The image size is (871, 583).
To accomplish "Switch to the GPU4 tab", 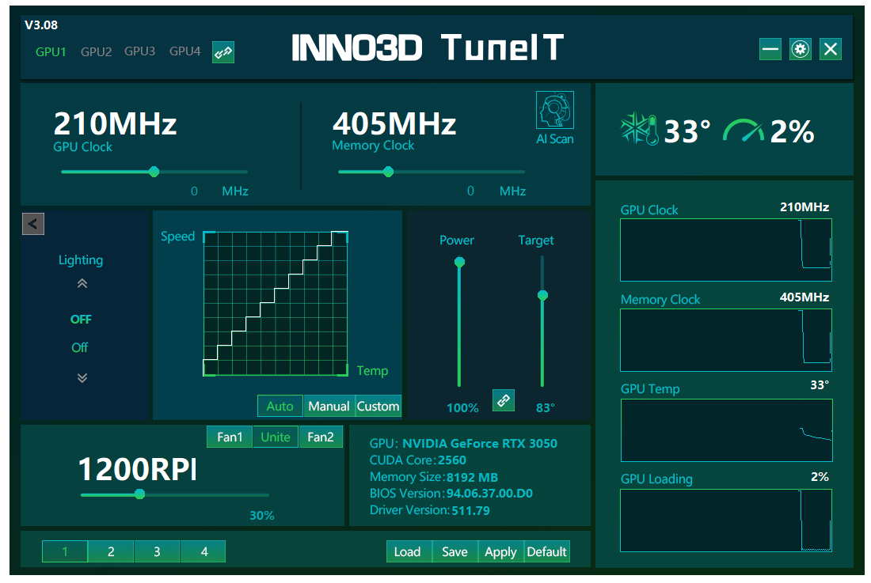I will coord(184,51).
